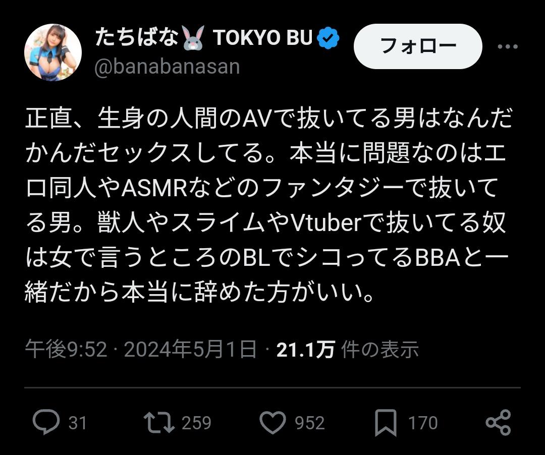
Task: Click the 午後9:52 timestamp
Action: coord(66,349)
